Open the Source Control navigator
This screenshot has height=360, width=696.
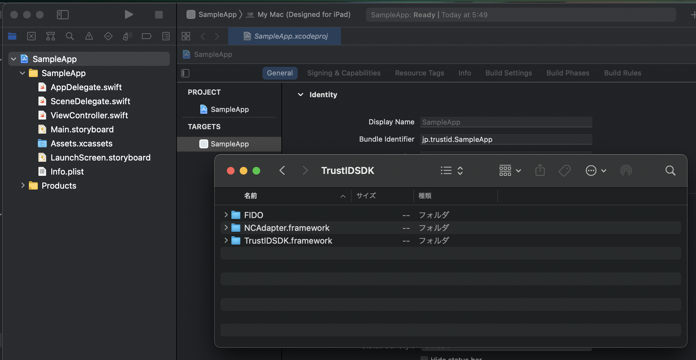point(31,36)
